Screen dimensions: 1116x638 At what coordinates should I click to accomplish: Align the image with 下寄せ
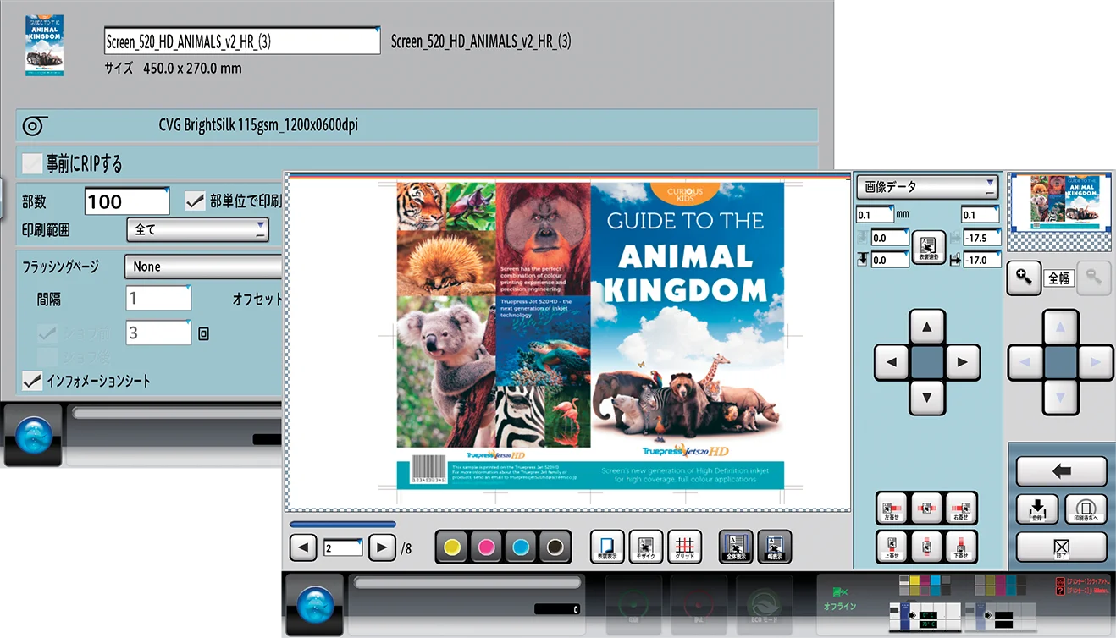point(962,547)
